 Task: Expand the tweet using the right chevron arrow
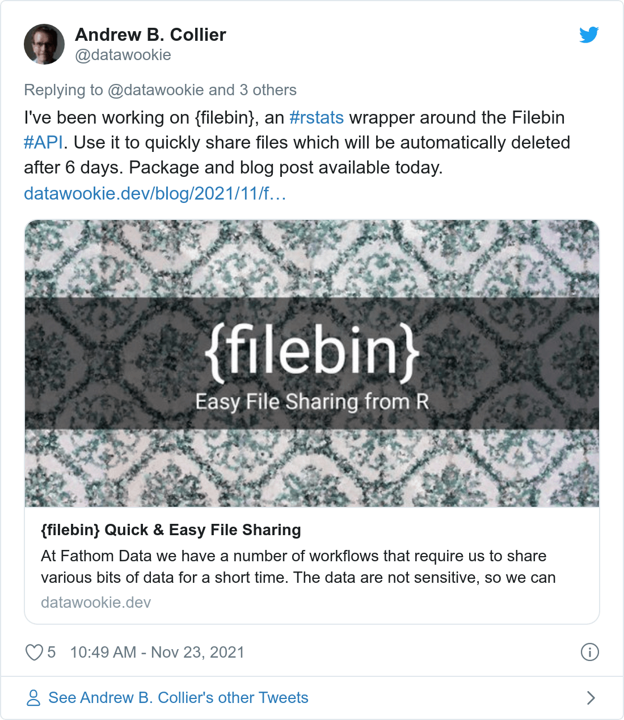pyautogui.click(x=592, y=697)
